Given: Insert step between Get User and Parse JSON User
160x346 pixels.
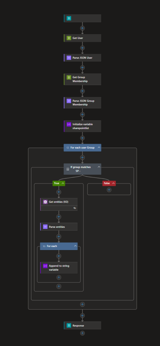Looking at the screenshot, I should click(82, 48).
